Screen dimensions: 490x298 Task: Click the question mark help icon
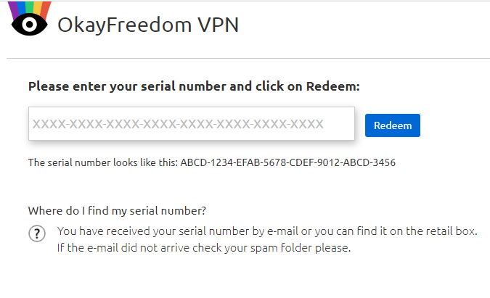coord(36,234)
